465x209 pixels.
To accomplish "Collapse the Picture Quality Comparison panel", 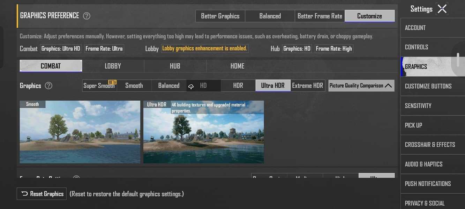I will [361, 86].
